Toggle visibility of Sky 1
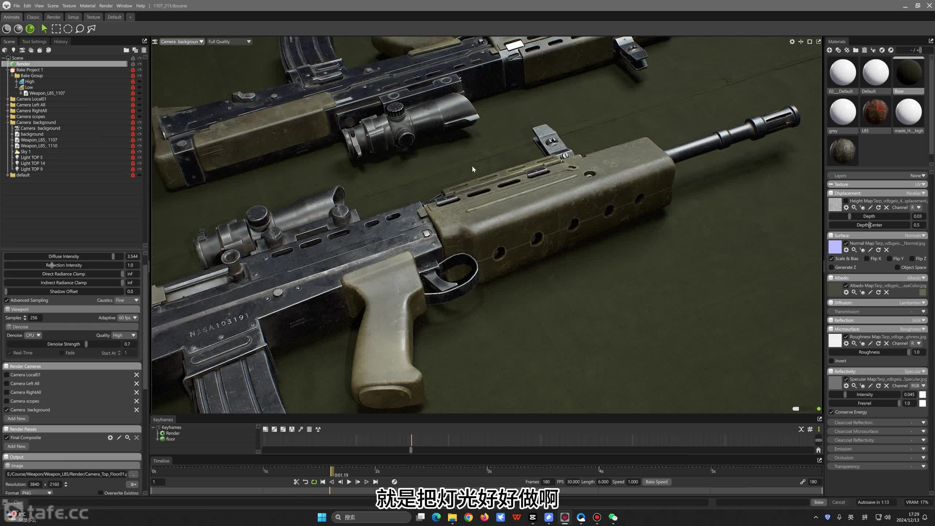Viewport: 935px width, 526px height. point(139,152)
